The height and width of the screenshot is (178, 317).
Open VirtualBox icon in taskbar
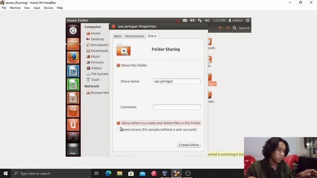pos(165,174)
